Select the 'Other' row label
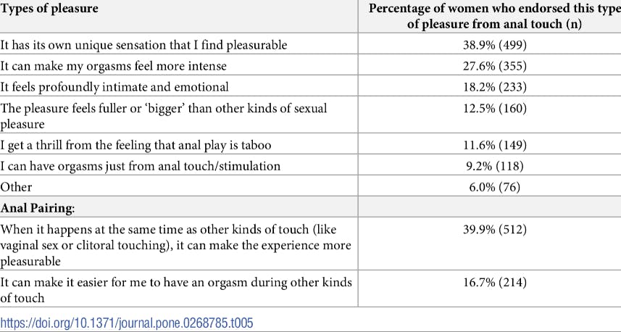The image size is (621, 332). point(17,187)
